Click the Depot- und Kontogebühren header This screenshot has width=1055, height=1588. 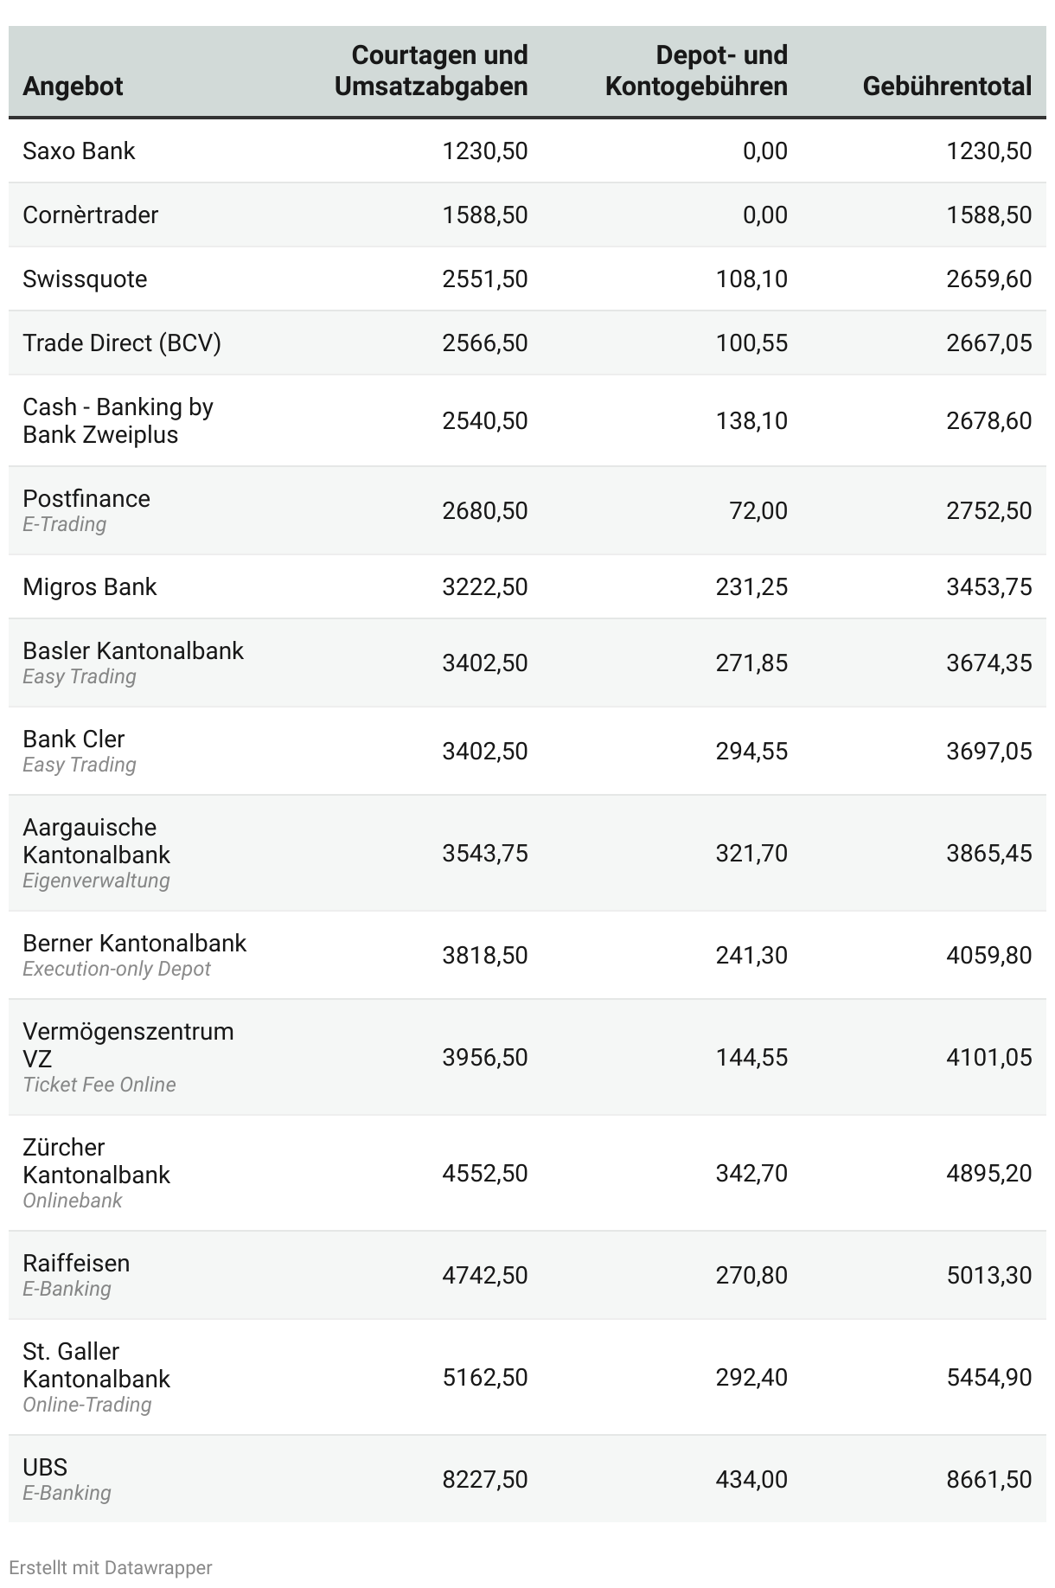[696, 71]
